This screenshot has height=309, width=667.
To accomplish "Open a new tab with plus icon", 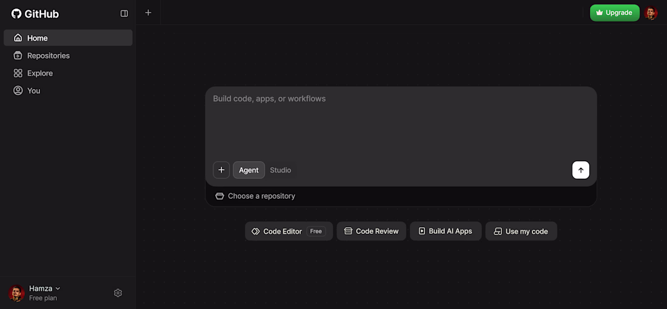I will 148,13.
